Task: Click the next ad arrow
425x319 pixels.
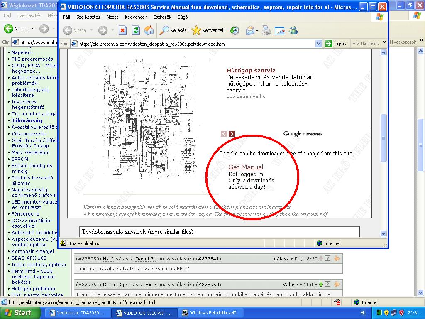Action: pos(232,133)
